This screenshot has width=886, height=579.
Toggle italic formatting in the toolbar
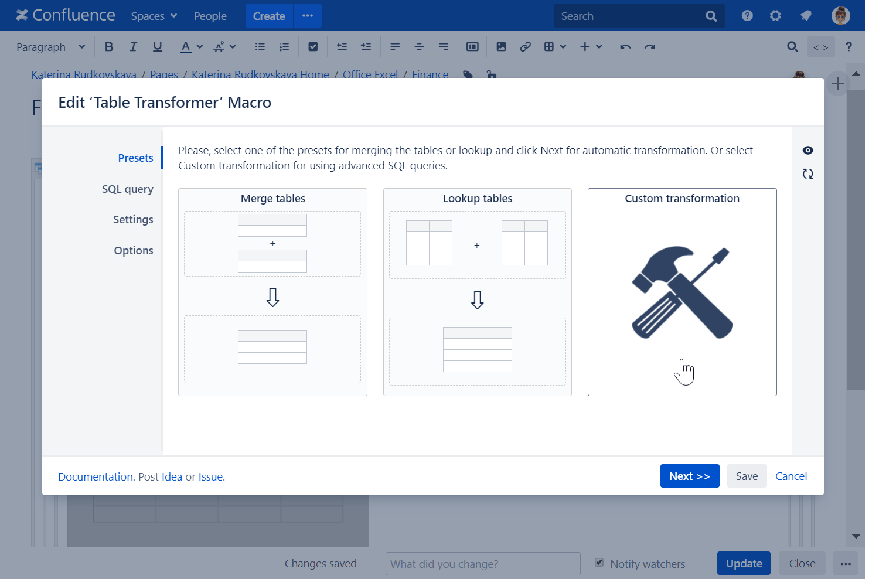click(133, 47)
